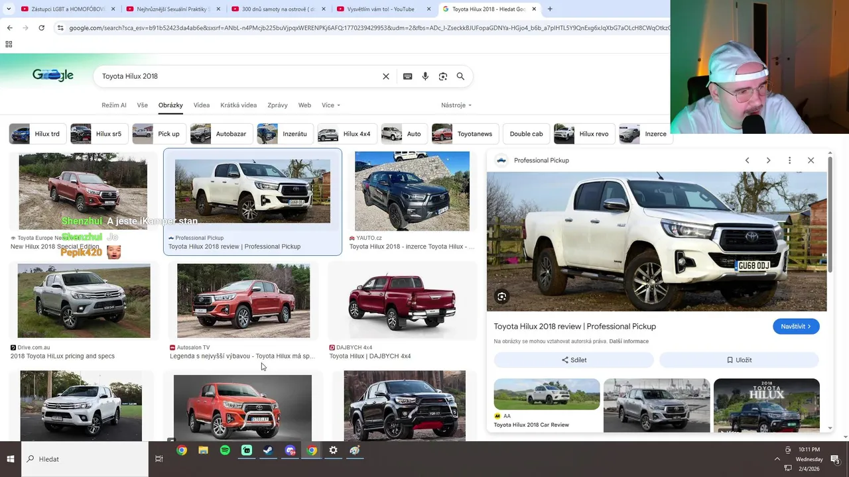Select the Krátká videa tab
The image size is (849, 477).
click(239, 105)
